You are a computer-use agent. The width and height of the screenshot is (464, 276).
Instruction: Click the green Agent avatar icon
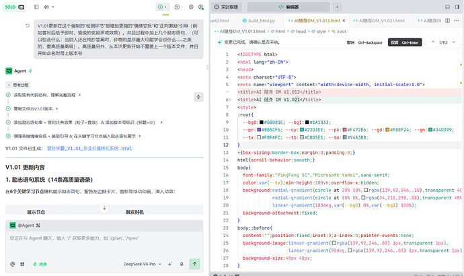pos(9,71)
